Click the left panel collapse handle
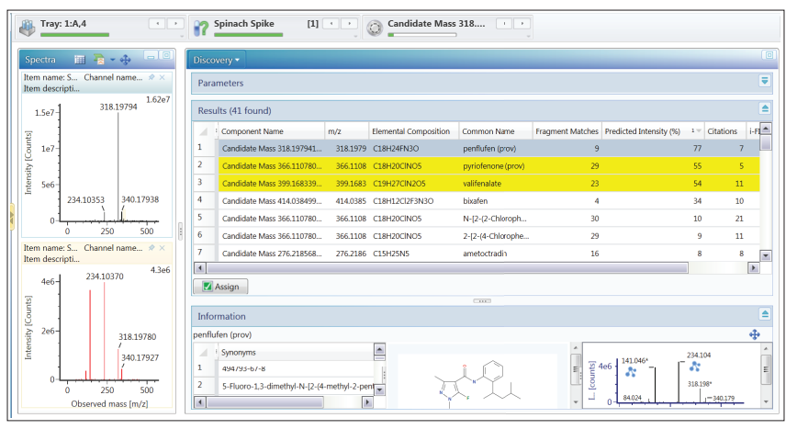This screenshot has height=429, width=797. pos(12,219)
